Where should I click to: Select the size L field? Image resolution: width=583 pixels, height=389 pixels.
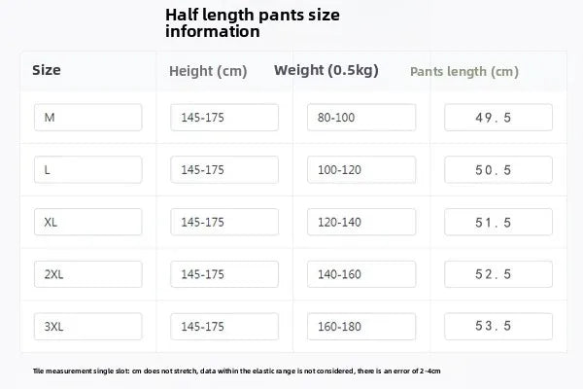tap(88, 169)
